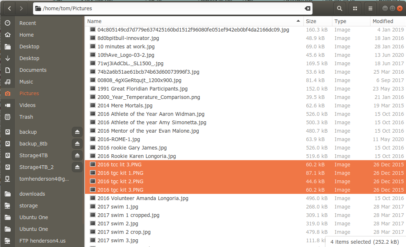Eject the backup drive
Viewport: 406px width, 247px height.
77,132
